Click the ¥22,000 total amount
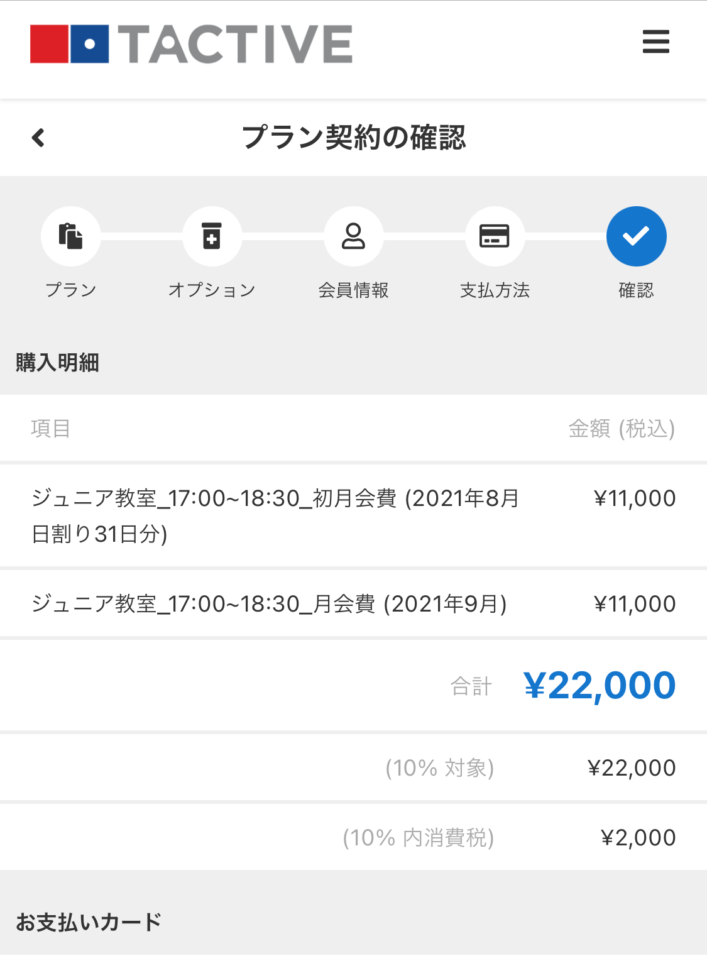 (600, 685)
